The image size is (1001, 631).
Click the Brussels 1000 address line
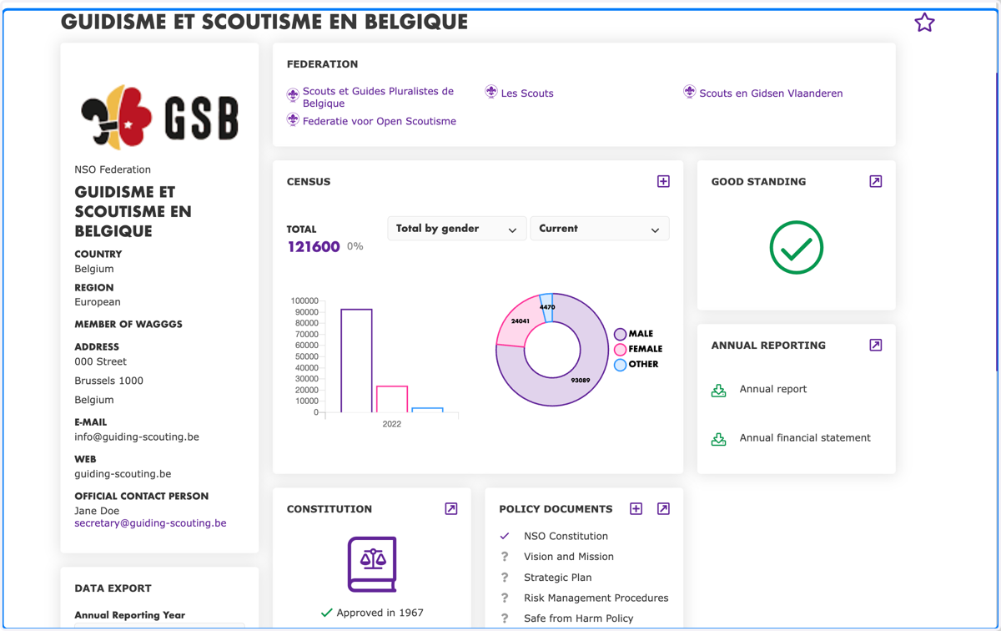(x=108, y=381)
